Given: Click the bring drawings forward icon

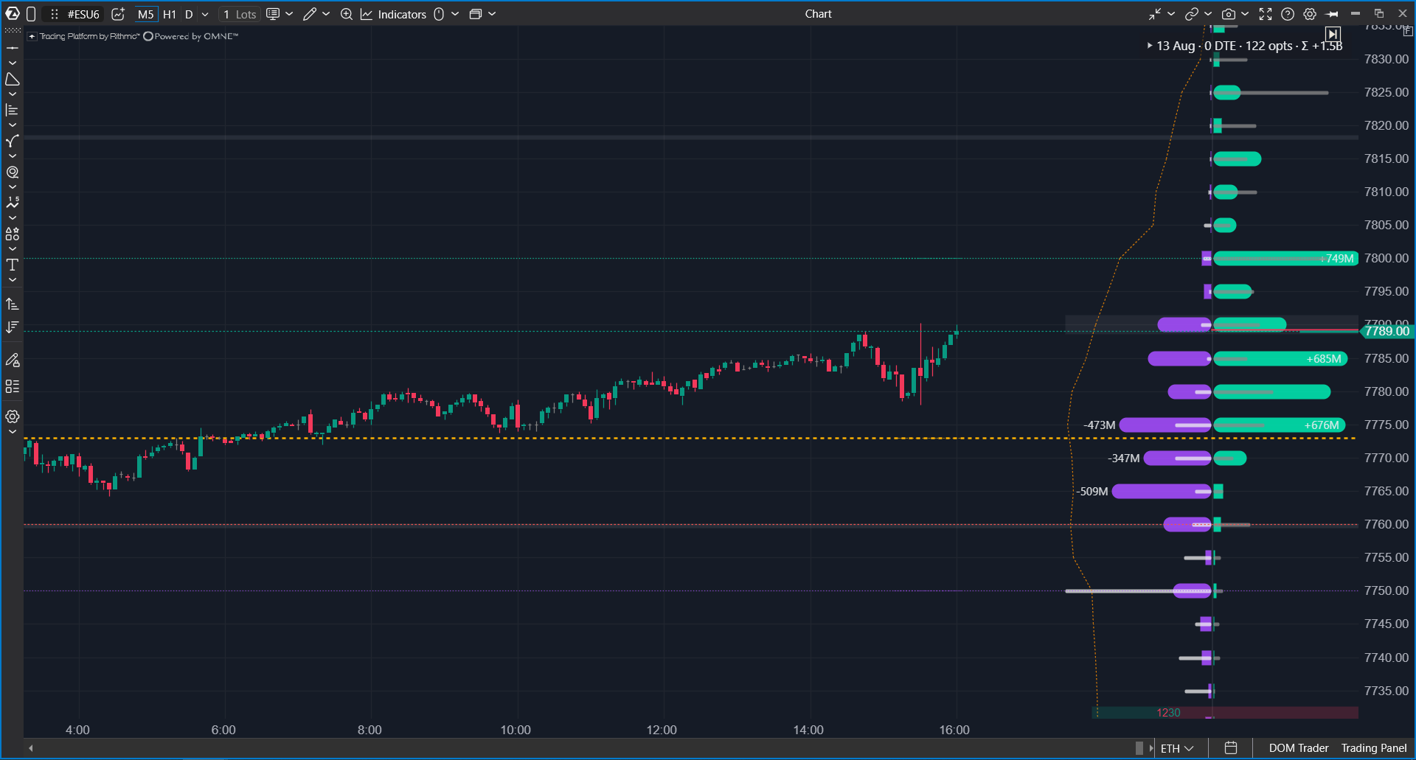Looking at the screenshot, I should [x=13, y=304].
